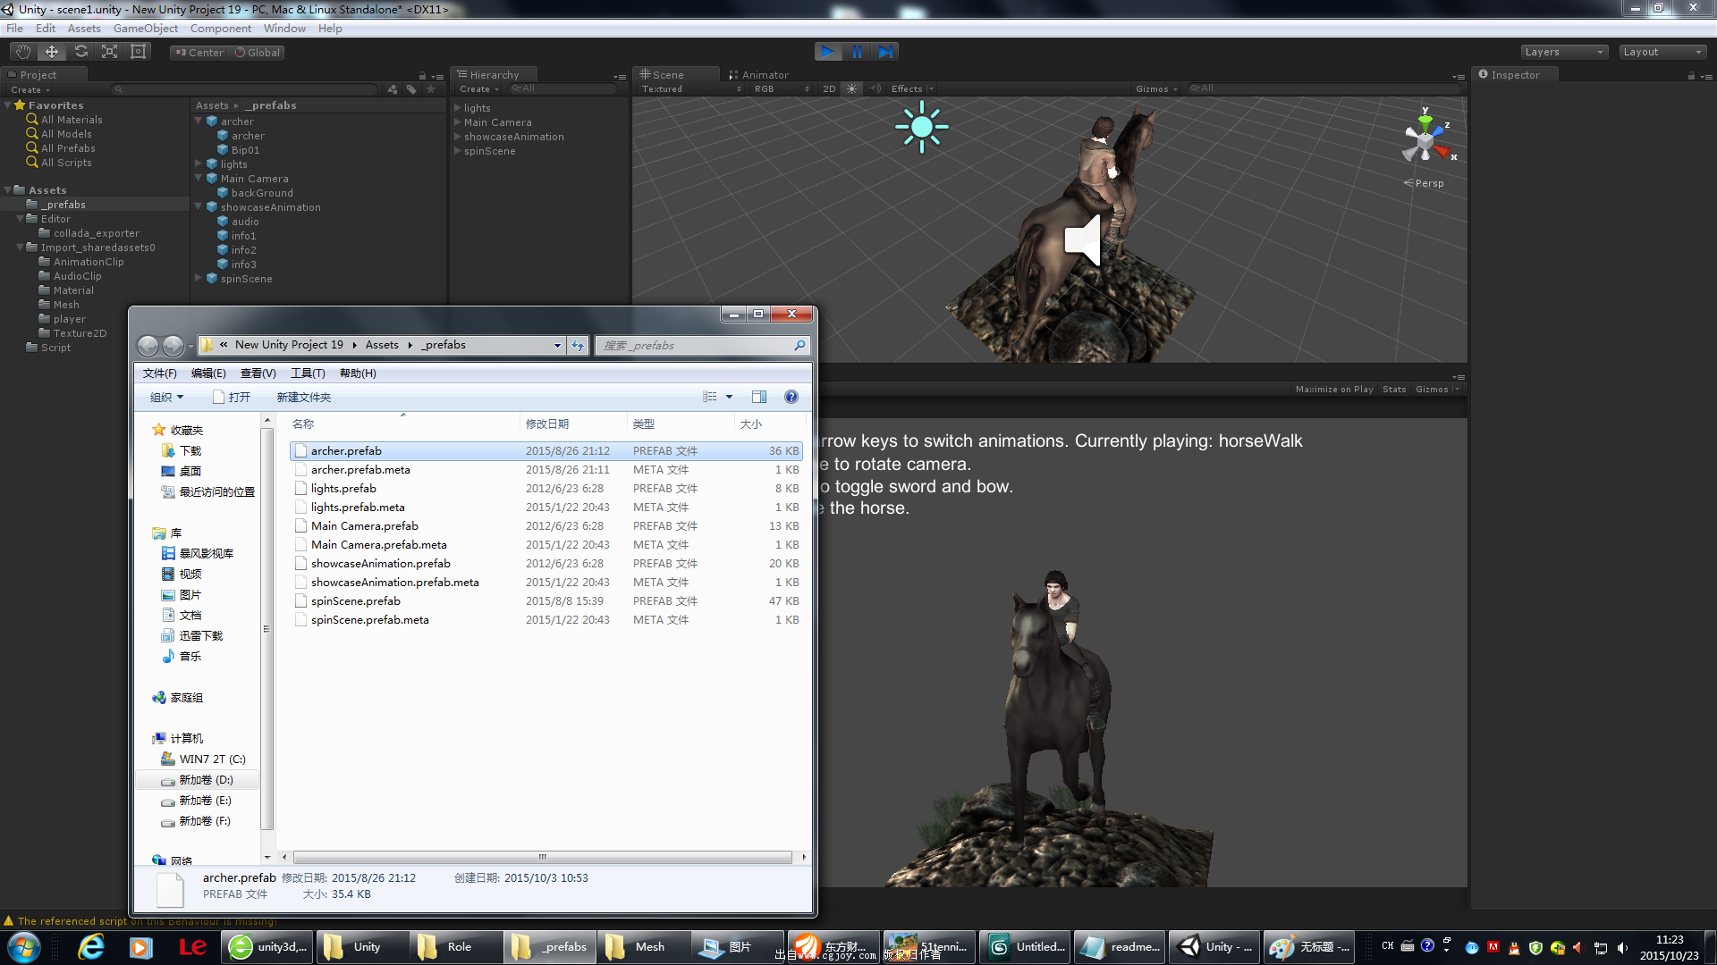Select the Scale tool
This screenshot has height=965, width=1717.
pos(109,52)
